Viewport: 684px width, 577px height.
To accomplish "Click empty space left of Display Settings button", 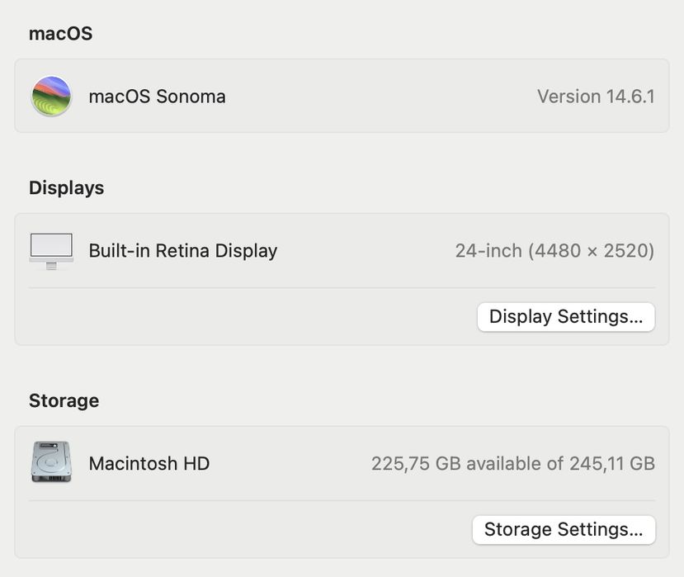I will click(248, 317).
